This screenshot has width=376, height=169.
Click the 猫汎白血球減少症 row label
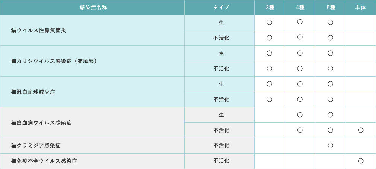click(x=33, y=92)
